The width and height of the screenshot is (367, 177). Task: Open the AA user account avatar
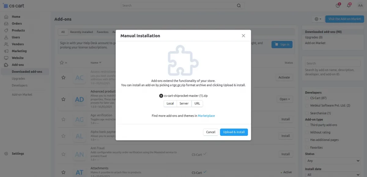(360, 5)
